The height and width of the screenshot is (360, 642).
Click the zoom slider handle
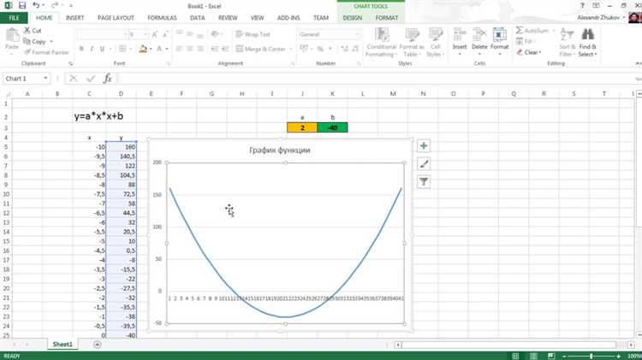tap(591, 357)
